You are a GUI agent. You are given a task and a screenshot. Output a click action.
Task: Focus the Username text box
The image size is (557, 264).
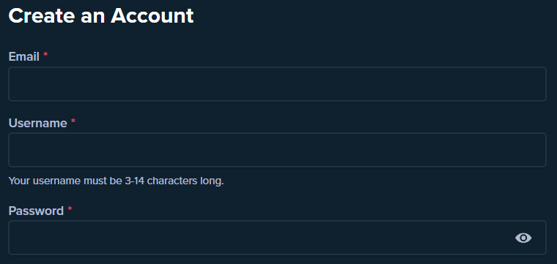tap(277, 150)
